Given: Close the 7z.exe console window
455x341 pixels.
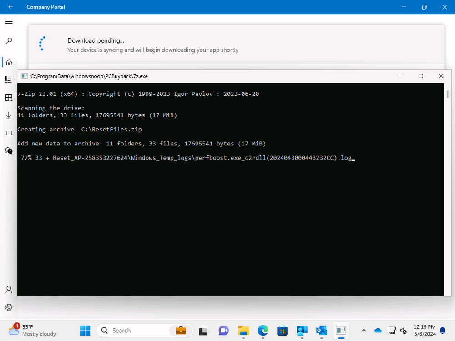Looking at the screenshot, I should 441,76.
